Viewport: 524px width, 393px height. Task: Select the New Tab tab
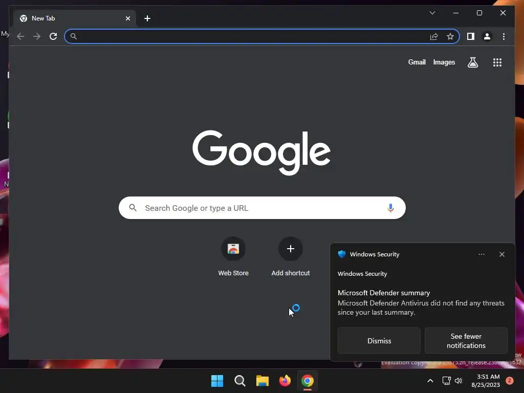point(75,18)
